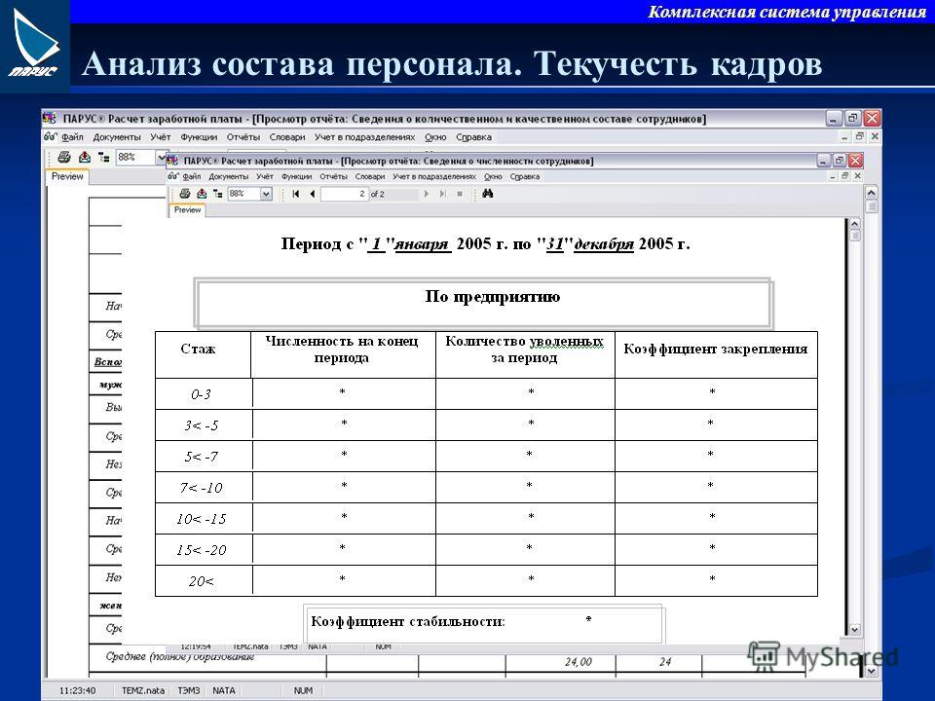This screenshot has height=701, width=935.
Task: Click glasses document icon in front menu bar
Action: click(x=173, y=176)
